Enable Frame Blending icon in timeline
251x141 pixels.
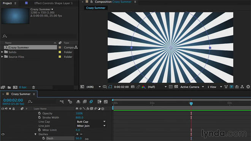click(x=85, y=101)
